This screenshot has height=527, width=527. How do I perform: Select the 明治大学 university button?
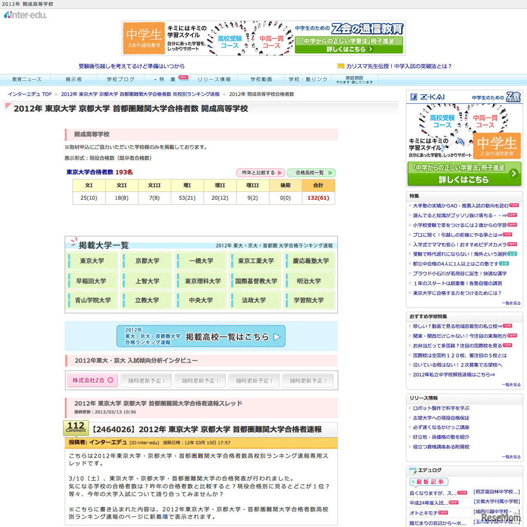310,281
